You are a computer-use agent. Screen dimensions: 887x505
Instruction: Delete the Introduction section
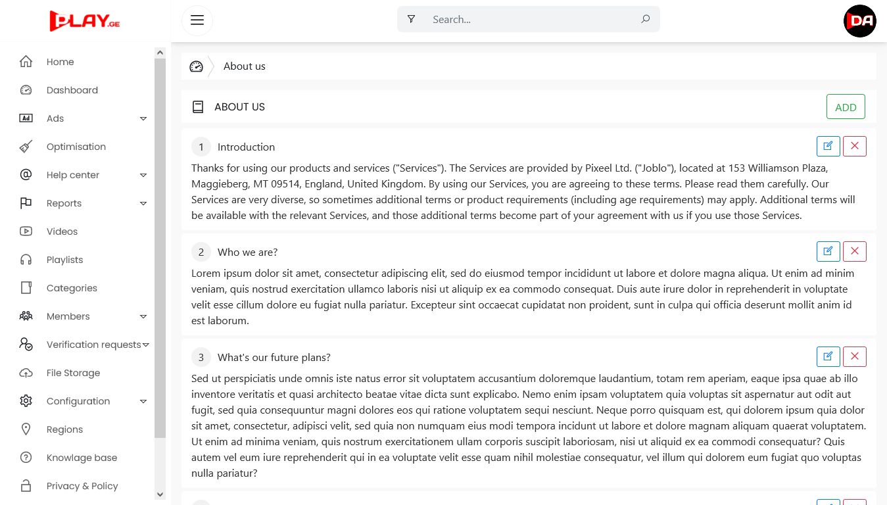pyautogui.click(x=854, y=146)
